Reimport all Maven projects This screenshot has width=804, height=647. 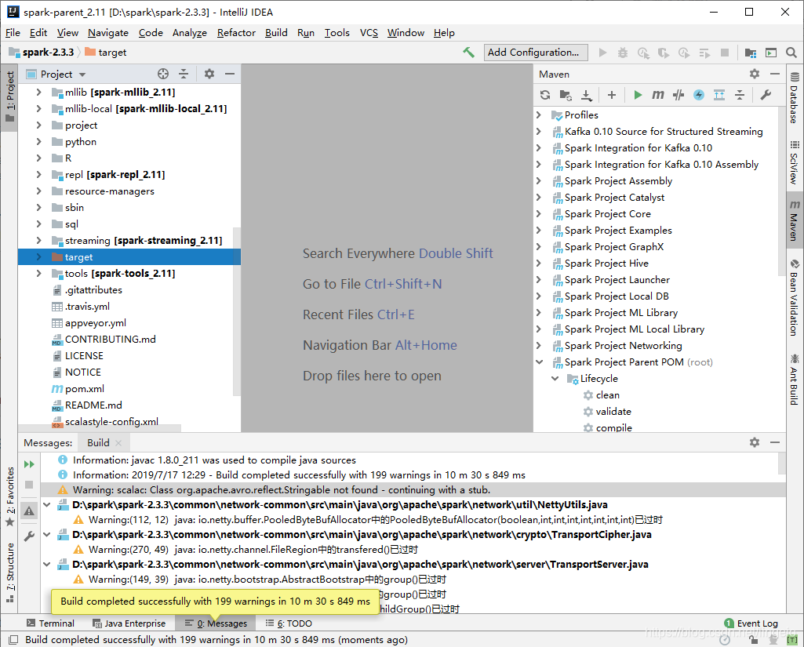545,95
